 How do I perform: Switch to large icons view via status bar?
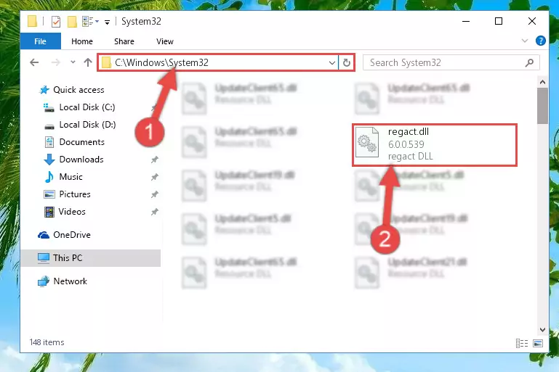pyautogui.click(x=538, y=343)
